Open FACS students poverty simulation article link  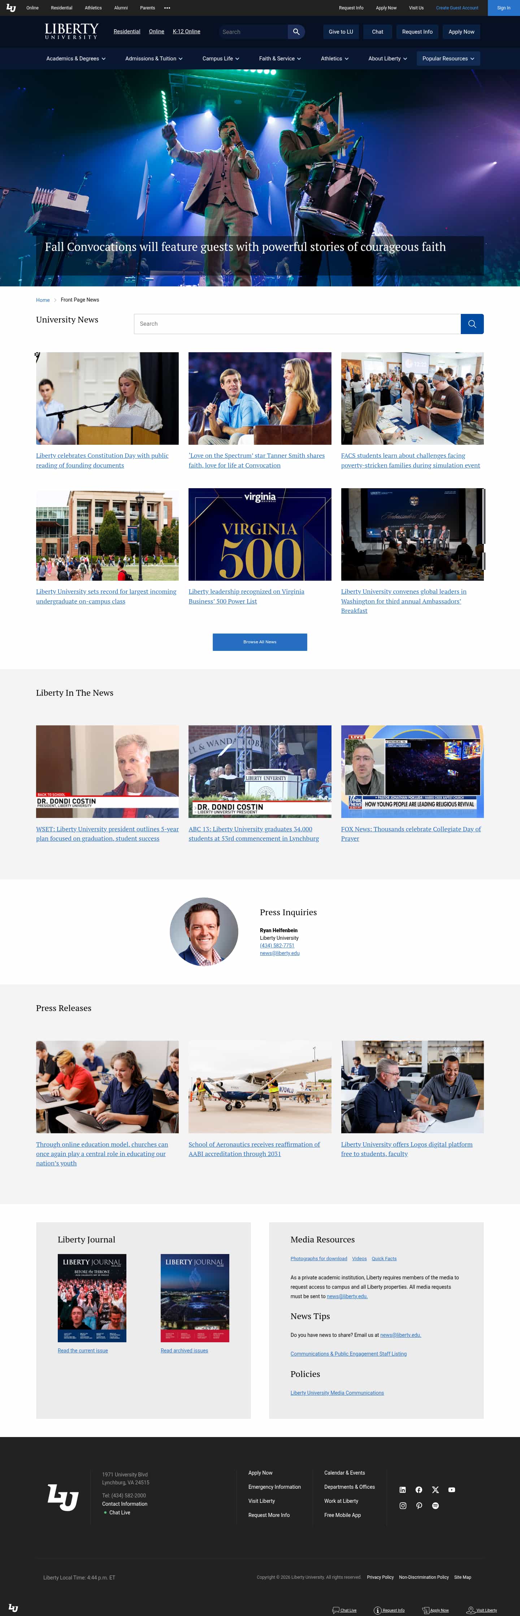tap(411, 460)
